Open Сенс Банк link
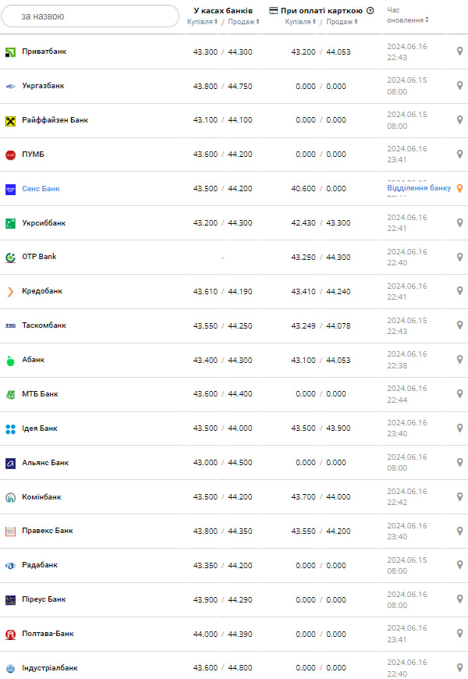The image size is (468, 679). (x=41, y=189)
